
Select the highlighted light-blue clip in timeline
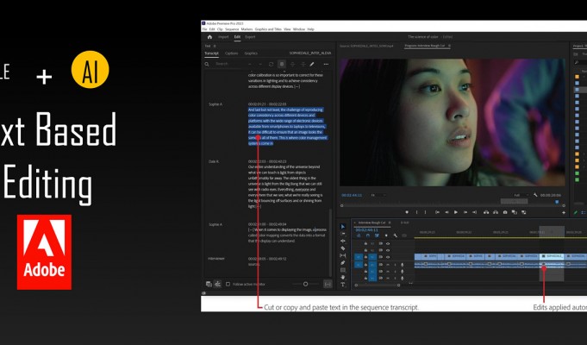[552, 257]
